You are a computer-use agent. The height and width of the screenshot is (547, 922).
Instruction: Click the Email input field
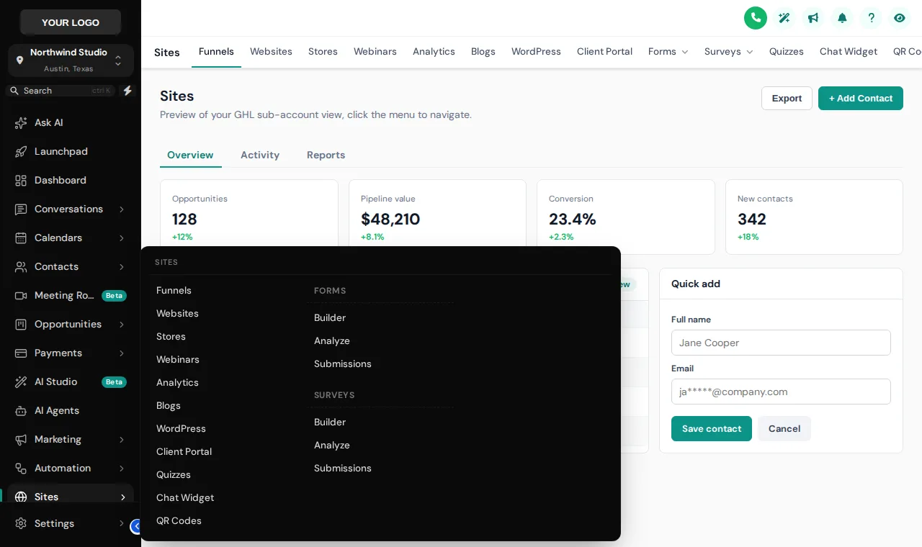(781, 392)
